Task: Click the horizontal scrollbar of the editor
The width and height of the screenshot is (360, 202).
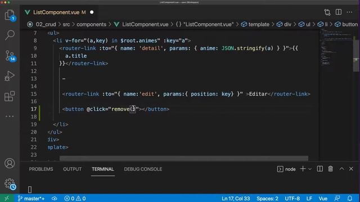Action: [x=184, y=158]
